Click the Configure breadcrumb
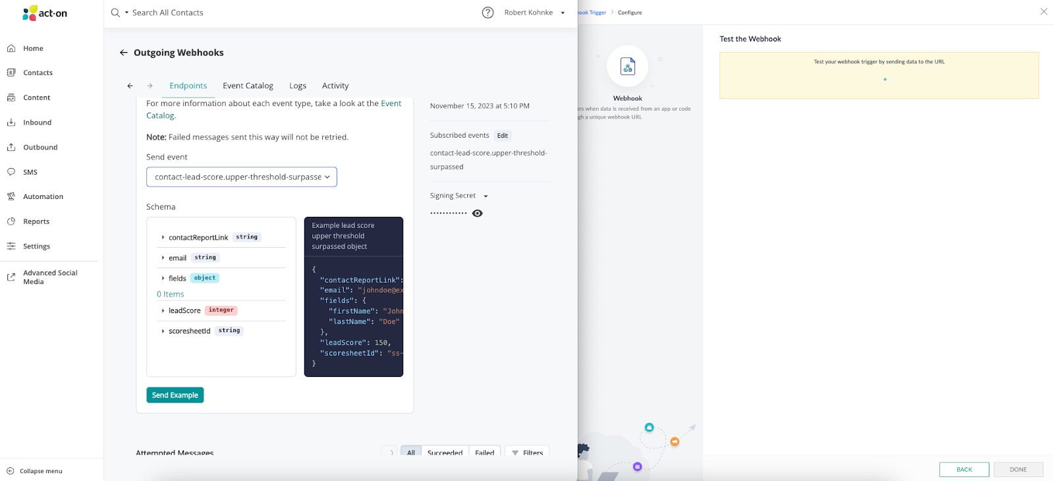The height and width of the screenshot is (481, 1054). pos(630,13)
